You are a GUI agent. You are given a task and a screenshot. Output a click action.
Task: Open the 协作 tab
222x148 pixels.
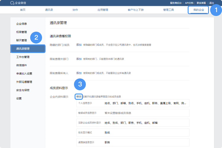(x=75, y=10)
